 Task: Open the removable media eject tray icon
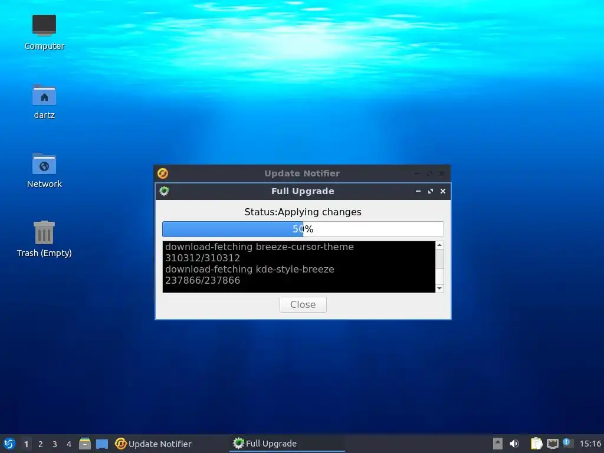point(498,444)
